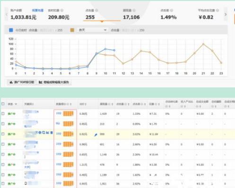
Task: Click the trash icon in the highlighted keyword row
Action: [52, 133]
